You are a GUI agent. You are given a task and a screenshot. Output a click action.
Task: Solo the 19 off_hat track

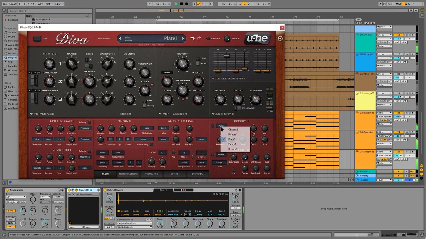pos(407,35)
